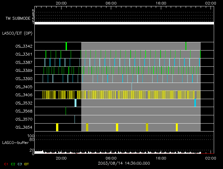Click the C3 legend entry

click(x=20, y=164)
